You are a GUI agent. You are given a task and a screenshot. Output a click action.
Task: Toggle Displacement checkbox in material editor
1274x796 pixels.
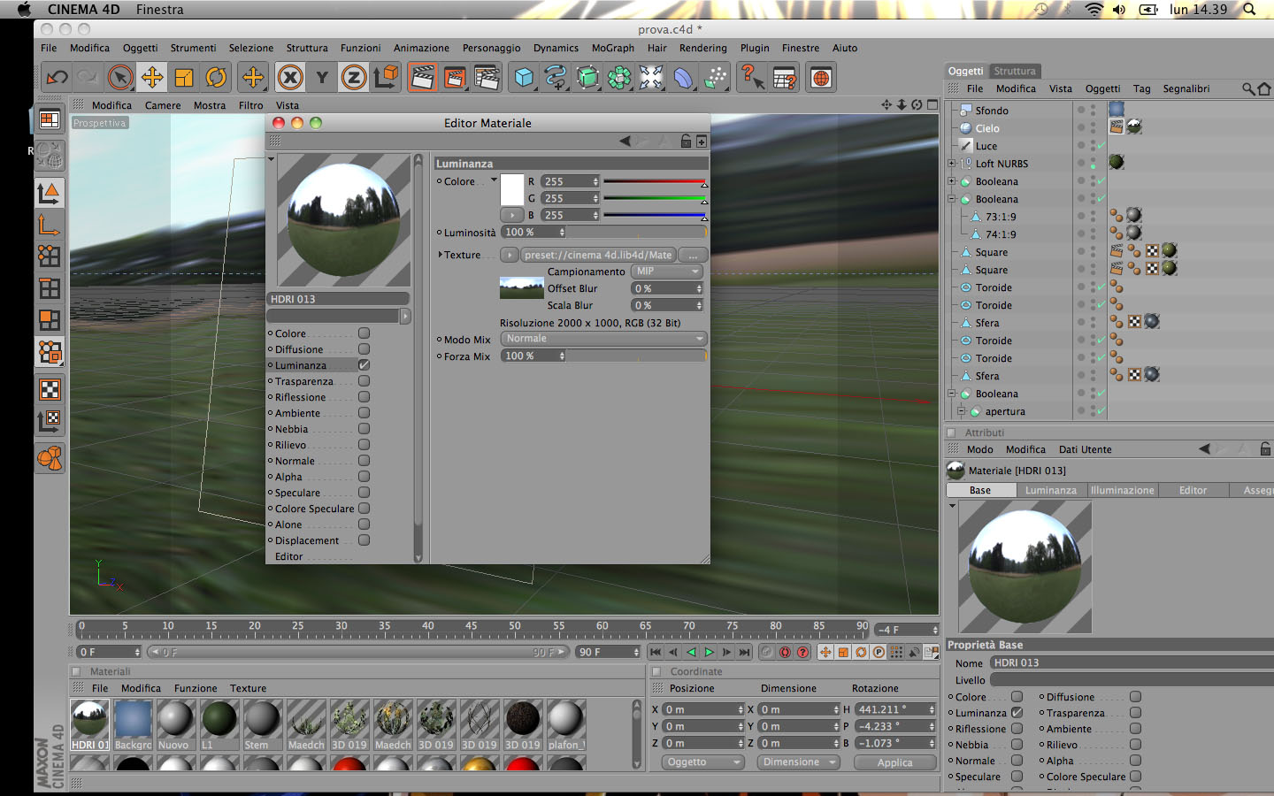tap(364, 540)
